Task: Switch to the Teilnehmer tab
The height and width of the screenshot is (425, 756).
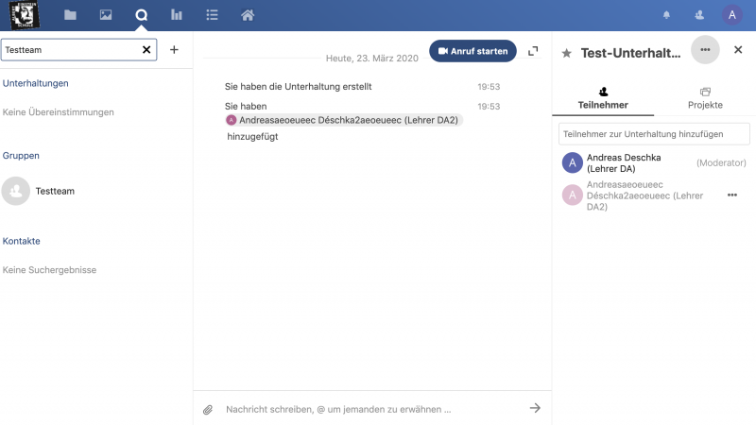Action: 603,98
